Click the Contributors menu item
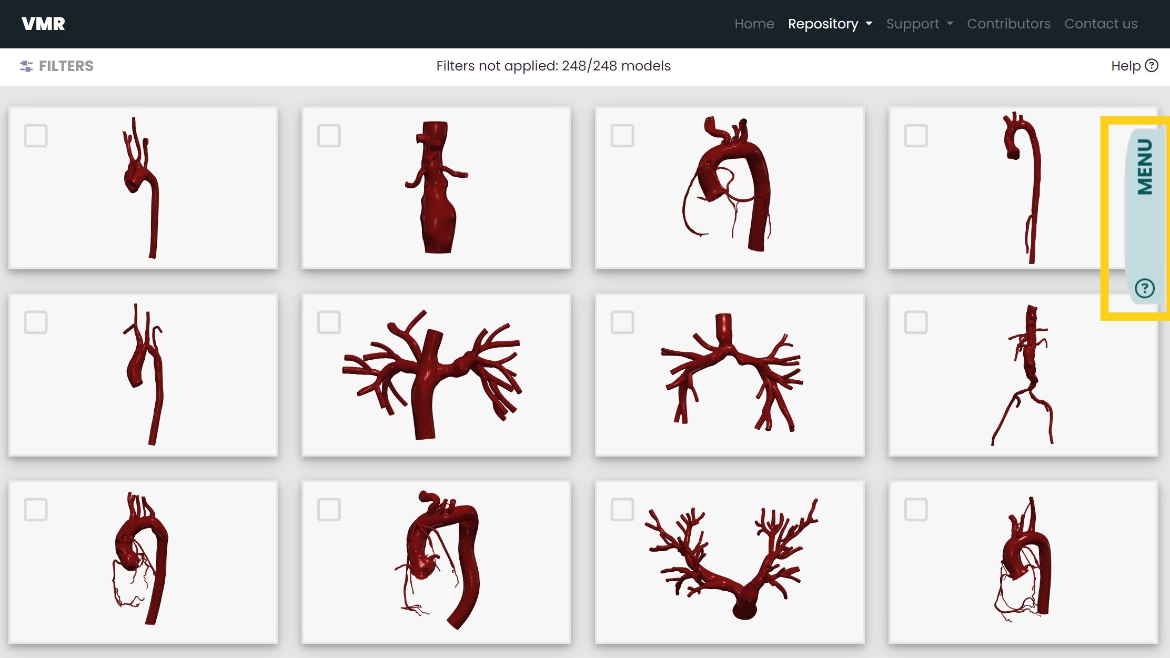Viewport: 1170px width, 658px height. pyautogui.click(x=1008, y=24)
